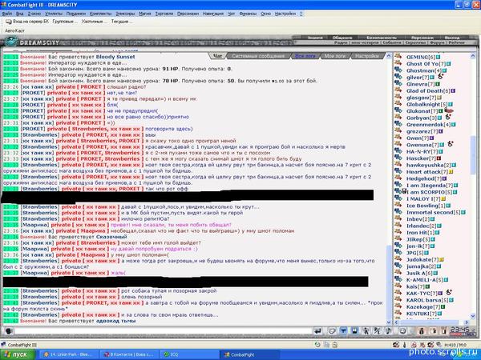Screen dimensions: 481x360
Task: Open info icon next to Ghost Of Yo[7]
Action: pos(449,64)
